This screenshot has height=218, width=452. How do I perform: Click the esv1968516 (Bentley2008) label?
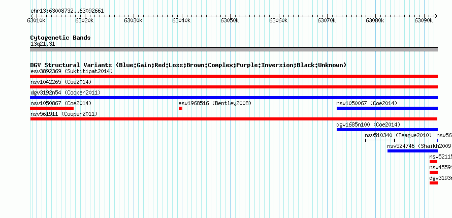coord(215,103)
